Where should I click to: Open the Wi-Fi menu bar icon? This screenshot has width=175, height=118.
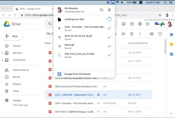tap(117, 2)
